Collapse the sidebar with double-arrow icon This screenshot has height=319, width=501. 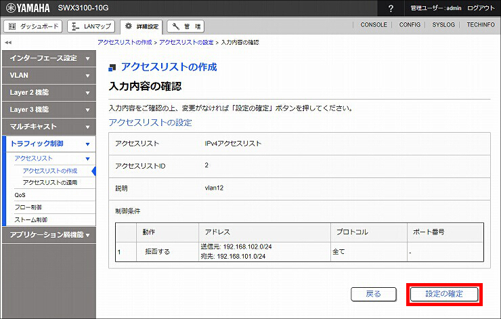[8, 42]
